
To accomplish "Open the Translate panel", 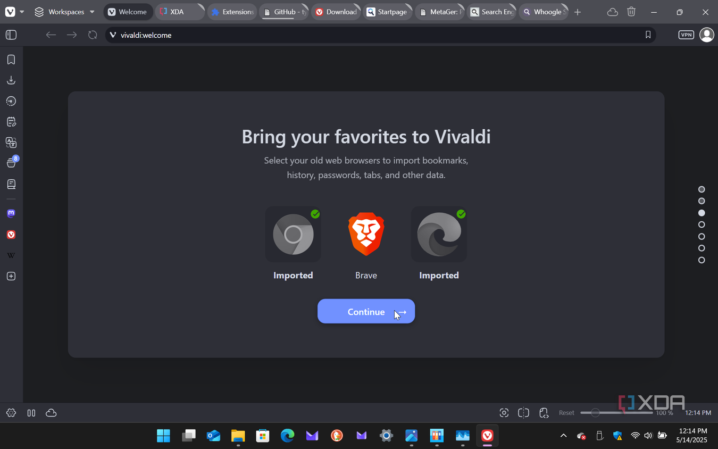I will [11, 143].
